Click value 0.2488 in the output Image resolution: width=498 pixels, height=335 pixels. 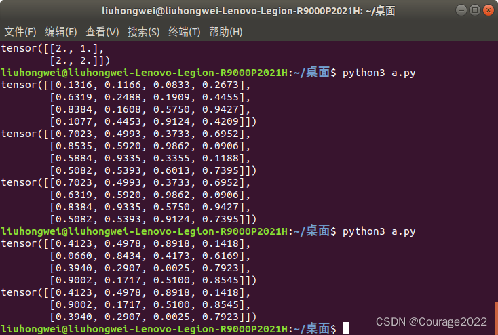[123, 97]
